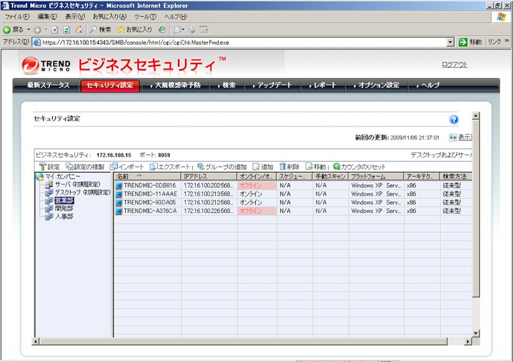Click computer icon of TRENDMIC-93DA05 row
The image size is (514, 362).
pyautogui.click(x=119, y=202)
